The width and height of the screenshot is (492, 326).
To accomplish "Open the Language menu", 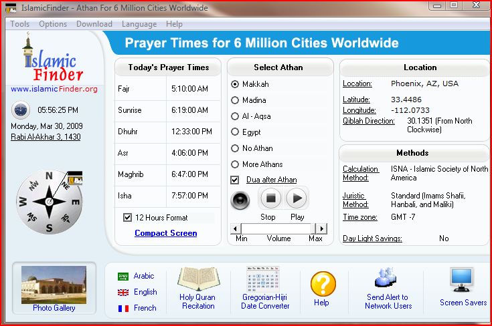I will tap(139, 24).
